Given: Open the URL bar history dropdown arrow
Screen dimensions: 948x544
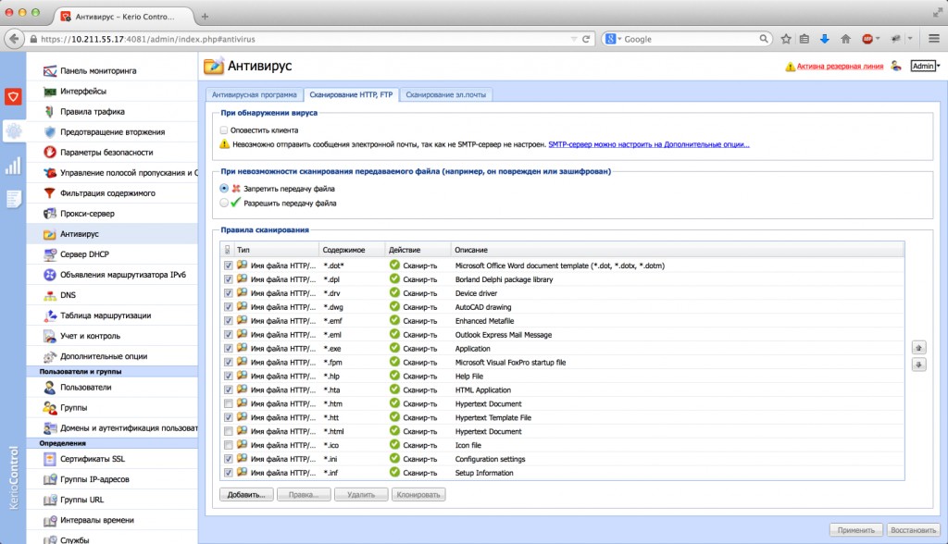Looking at the screenshot, I should [x=574, y=39].
